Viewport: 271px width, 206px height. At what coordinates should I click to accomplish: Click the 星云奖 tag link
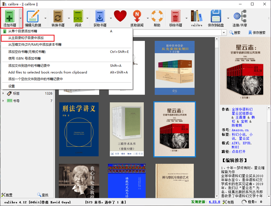click(244, 139)
